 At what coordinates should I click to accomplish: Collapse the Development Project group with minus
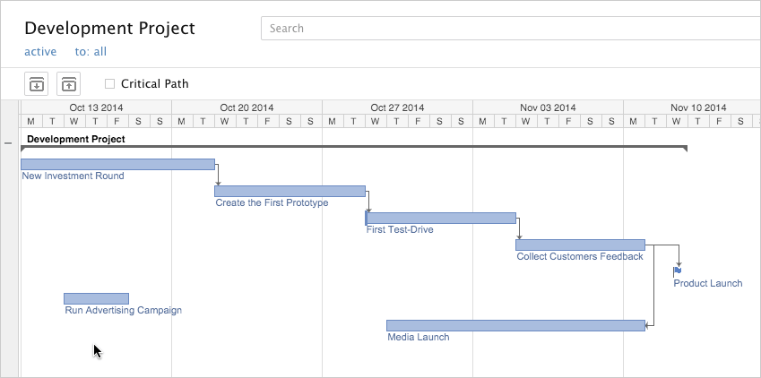tap(8, 143)
